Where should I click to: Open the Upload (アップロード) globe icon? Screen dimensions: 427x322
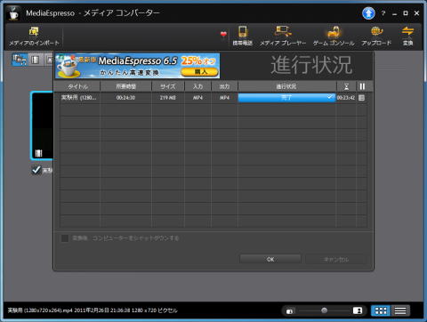click(x=376, y=36)
